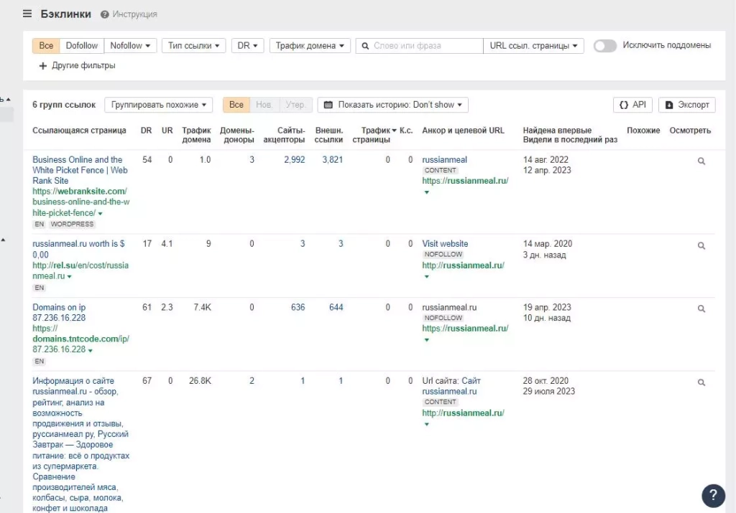Click the 3,821 external links value
Screen dimensions: 736x513
tap(332, 160)
